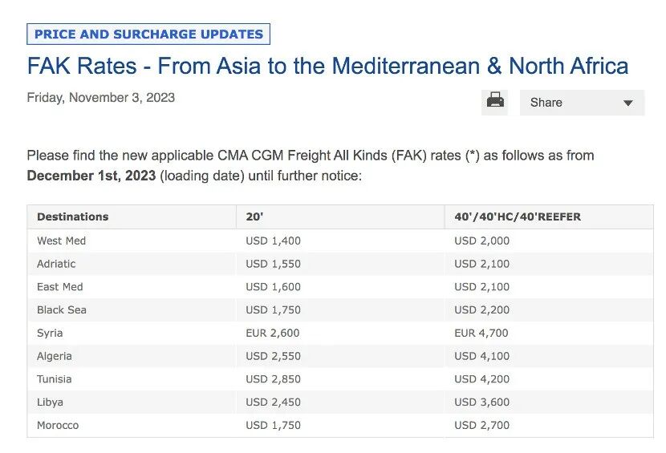Viewport: 666px width, 453px height.
Task: Click the Adriatic destination cell
Action: click(x=56, y=264)
